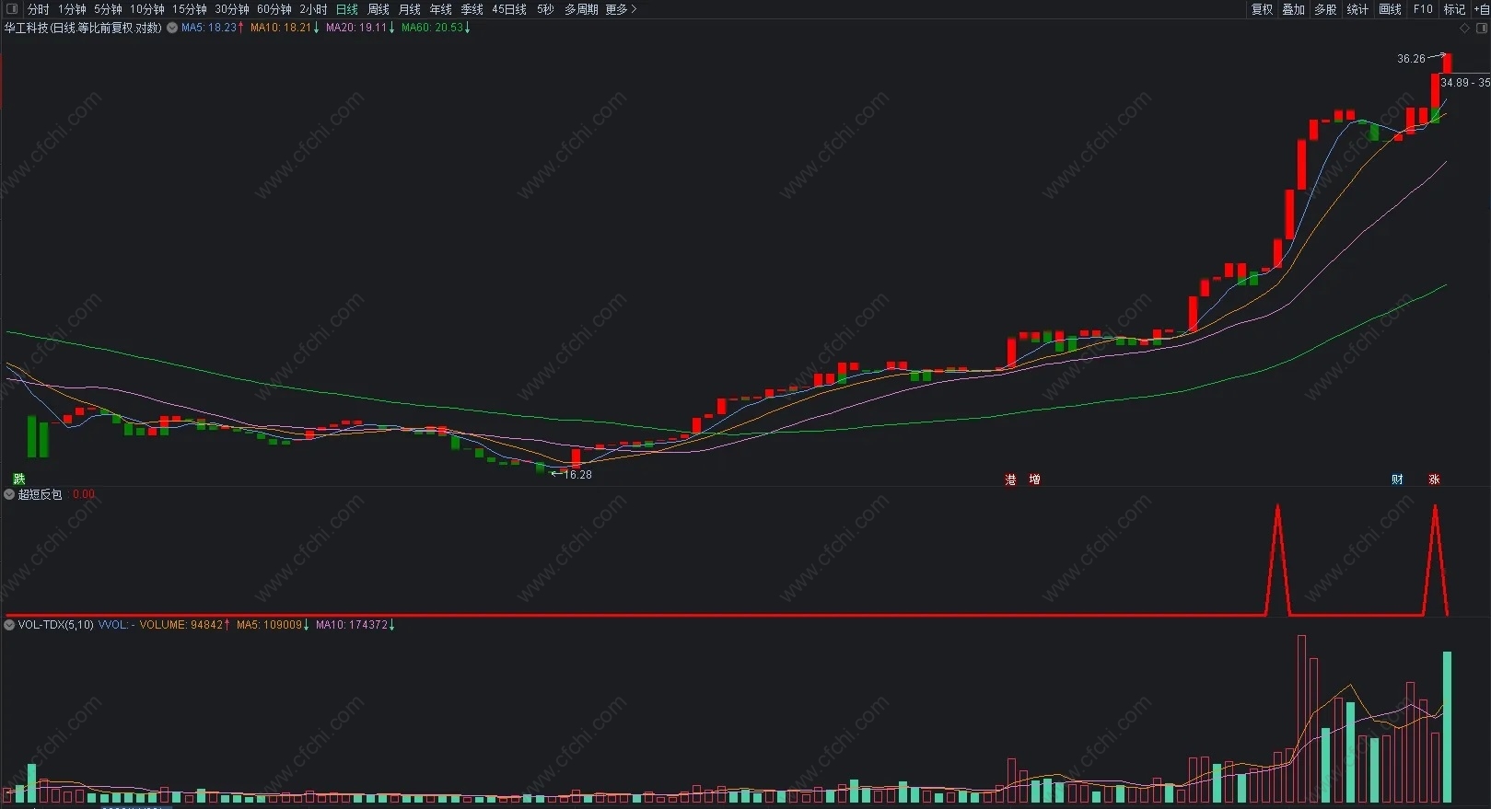Toggle the left sidebar panel icon
The image size is (1491, 809).
(12, 9)
